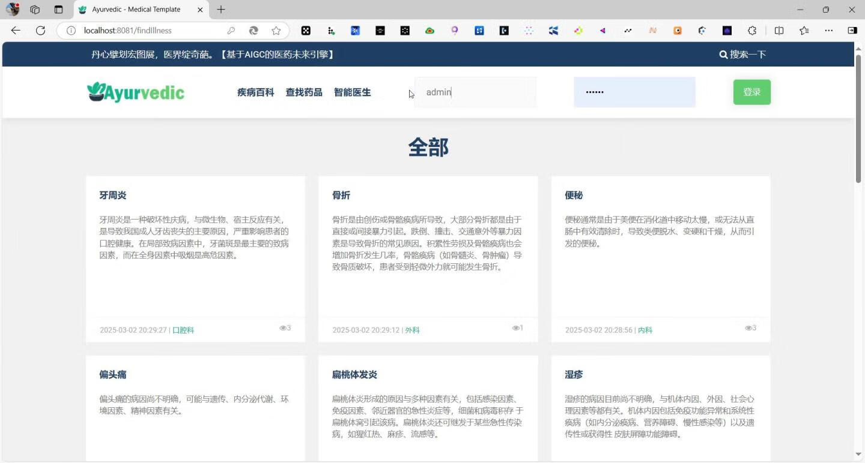Open the 牙周炎 article title
This screenshot has height=463, width=865.
(113, 196)
